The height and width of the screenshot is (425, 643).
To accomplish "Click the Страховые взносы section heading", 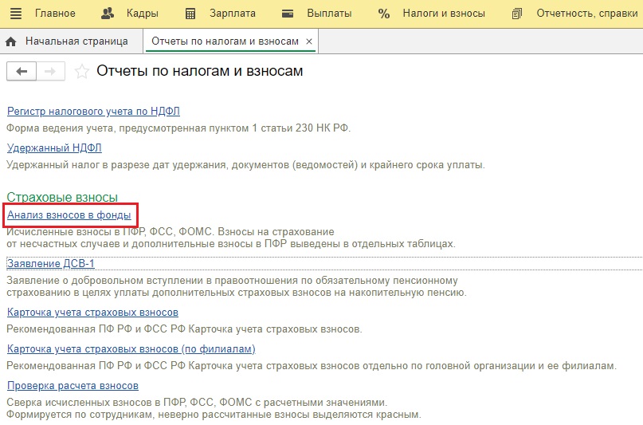I will point(62,197).
